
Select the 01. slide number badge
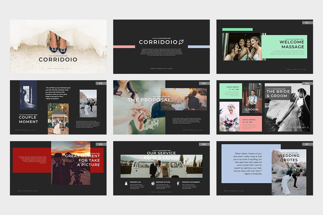(x=308, y=23)
